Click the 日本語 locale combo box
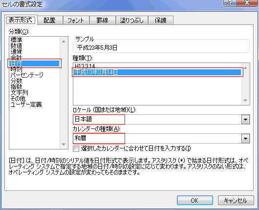This screenshot has height=210, width=259. [161, 119]
